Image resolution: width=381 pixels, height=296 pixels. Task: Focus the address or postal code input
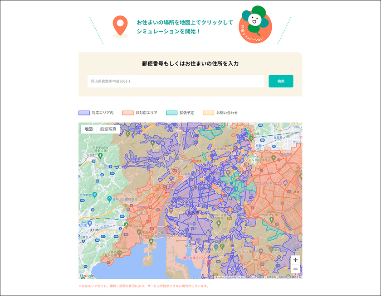176,81
